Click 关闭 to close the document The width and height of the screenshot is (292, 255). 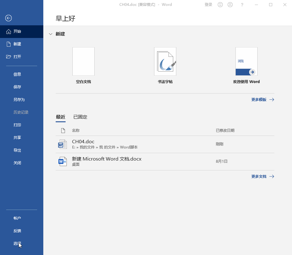point(22,163)
